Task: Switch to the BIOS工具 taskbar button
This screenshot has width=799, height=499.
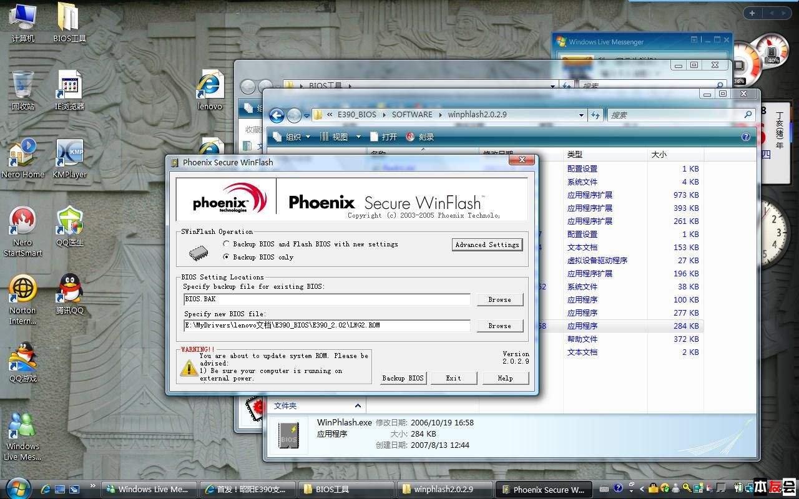Action: click(346, 489)
